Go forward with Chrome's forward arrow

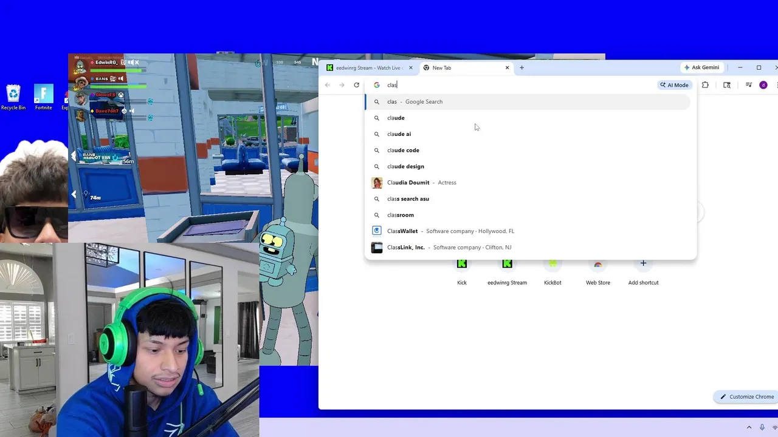coord(342,85)
